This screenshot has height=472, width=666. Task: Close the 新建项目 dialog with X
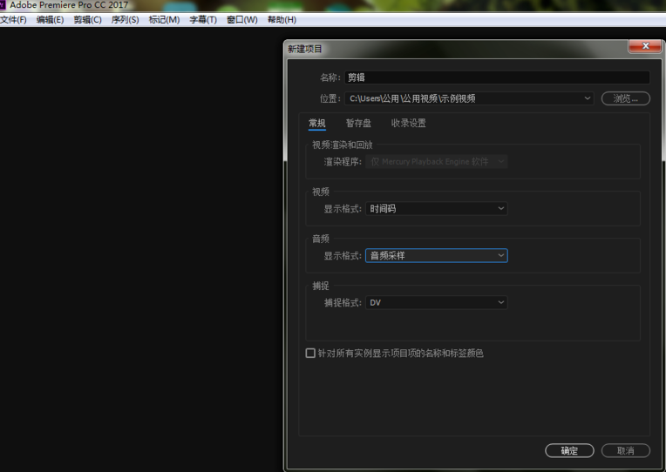tap(645, 46)
